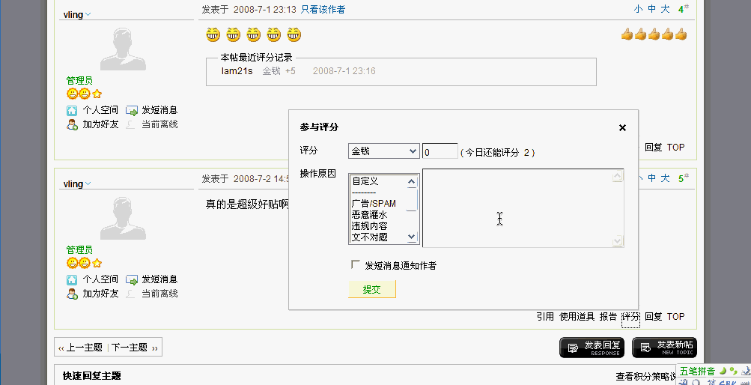This screenshot has height=385, width=751.
Task: Select 违规内容 reason in list
Action: click(x=369, y=225)
